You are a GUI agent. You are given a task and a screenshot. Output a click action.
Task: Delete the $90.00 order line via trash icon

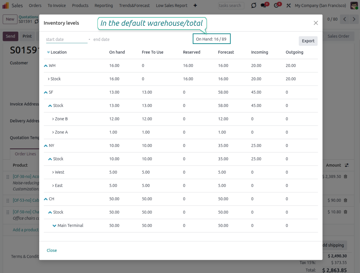point(346,200)
